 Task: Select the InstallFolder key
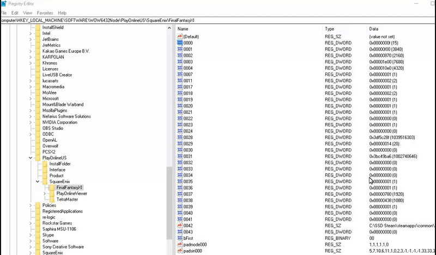point(60,164)
